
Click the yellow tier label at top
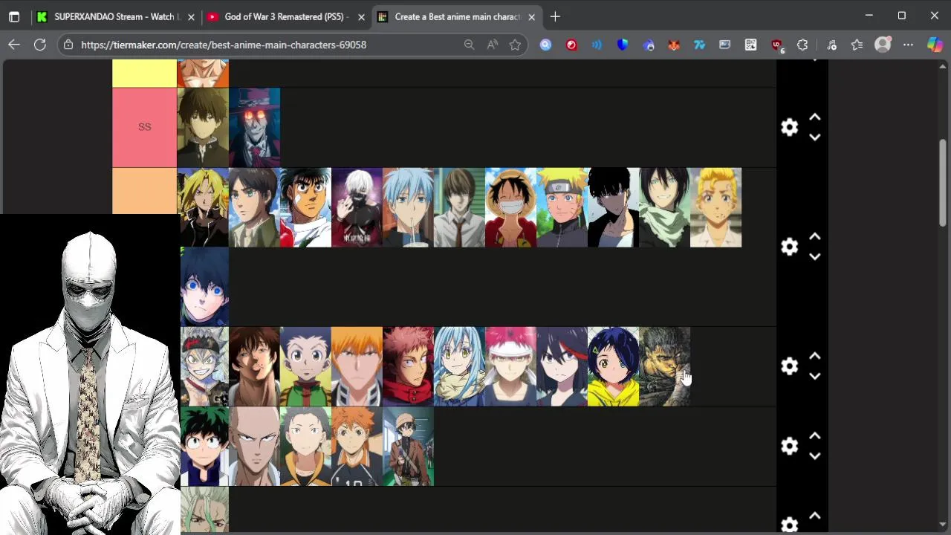point(145,74)
